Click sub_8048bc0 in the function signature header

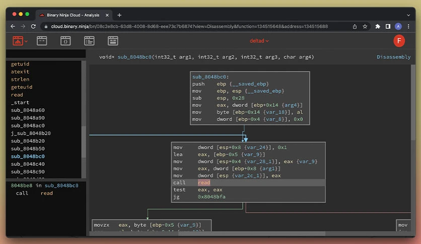click(134, 57)
